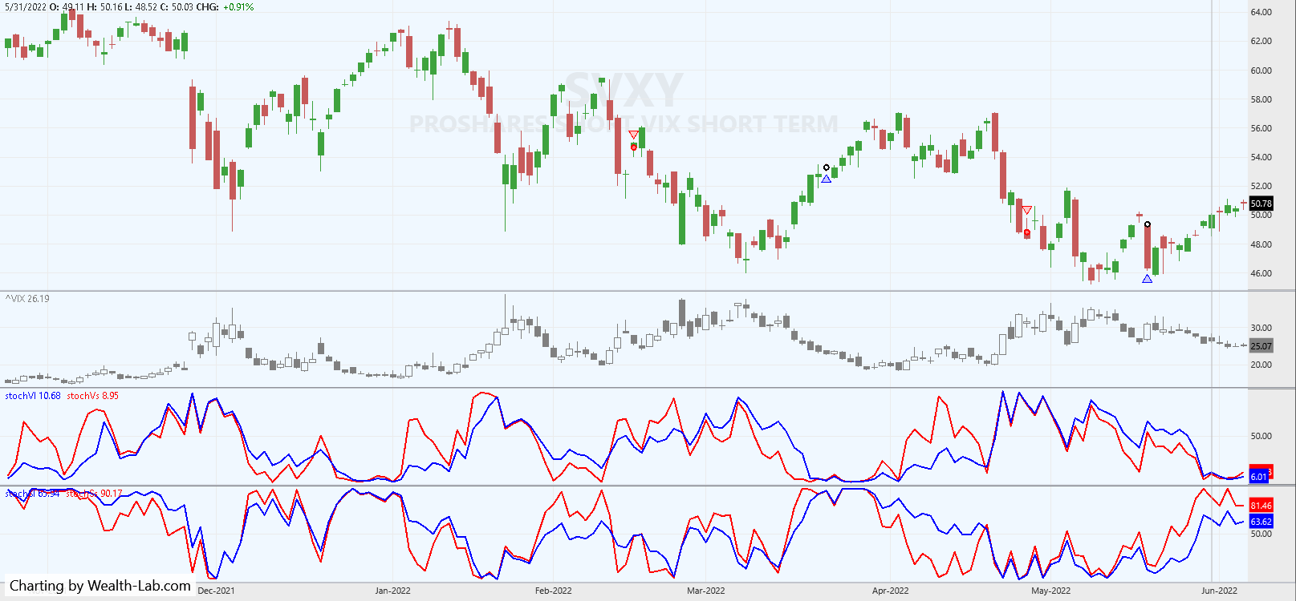Click the OHLC date header 5/31/2022
1296x601 pixels.
coord(25,7)
